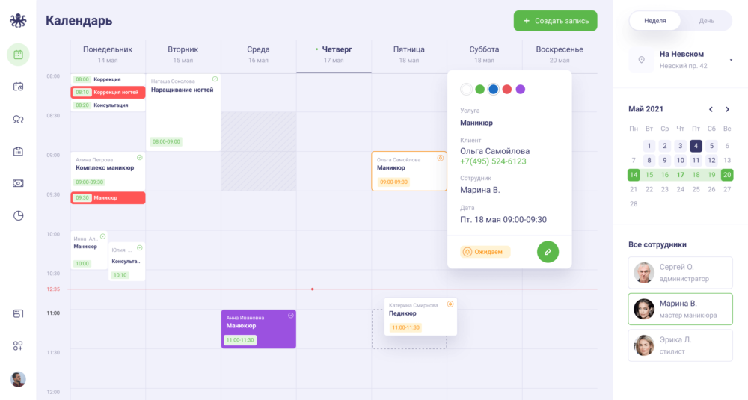Select employee Сергей О. администратор
This screenshot has width=748, height=400.
click(680, 273)
